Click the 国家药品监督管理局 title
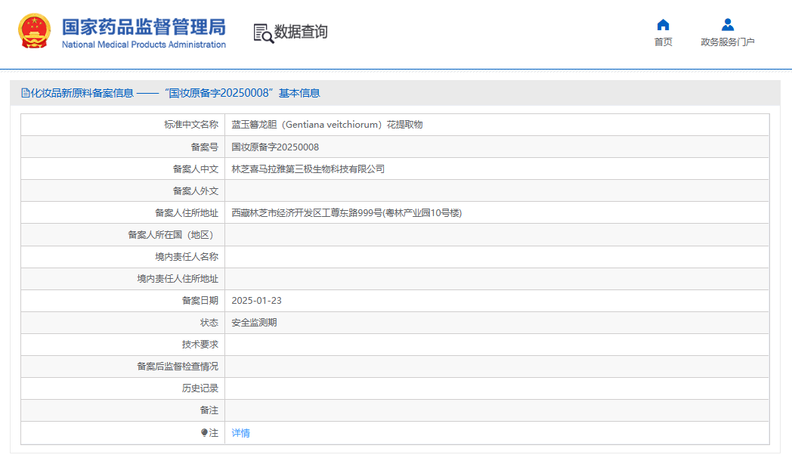Viewport: 792px width, 461px height. 144,26
